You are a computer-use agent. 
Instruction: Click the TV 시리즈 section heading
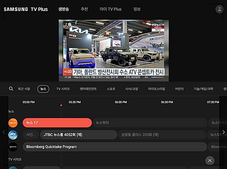point(15,159)
